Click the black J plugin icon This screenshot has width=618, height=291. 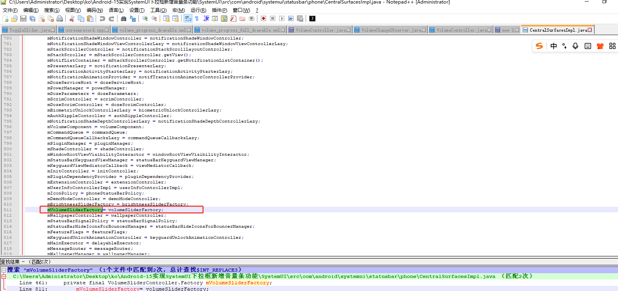tap(312, 19)
